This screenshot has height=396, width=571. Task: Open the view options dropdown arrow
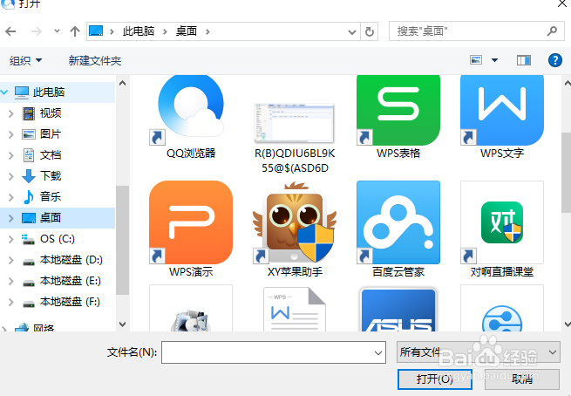tap(494, 60)
